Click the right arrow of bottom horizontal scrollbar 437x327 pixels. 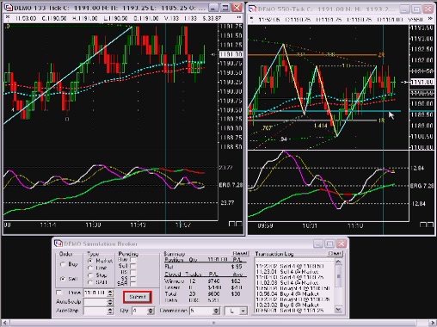433,323
